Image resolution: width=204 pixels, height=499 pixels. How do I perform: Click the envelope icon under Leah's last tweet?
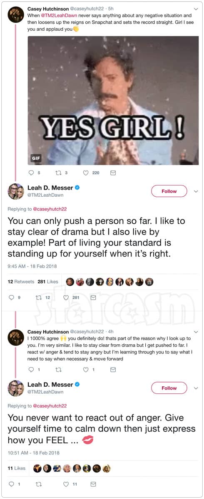point(93,484)
